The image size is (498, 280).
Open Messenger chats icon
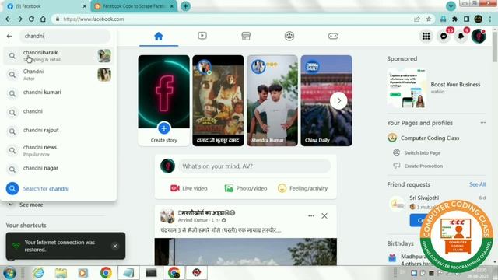444,37
